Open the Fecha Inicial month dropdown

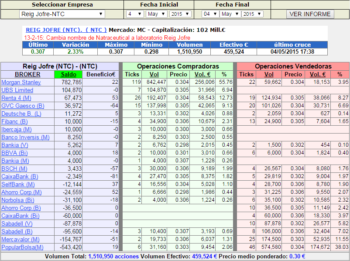(x=156, y=14)
